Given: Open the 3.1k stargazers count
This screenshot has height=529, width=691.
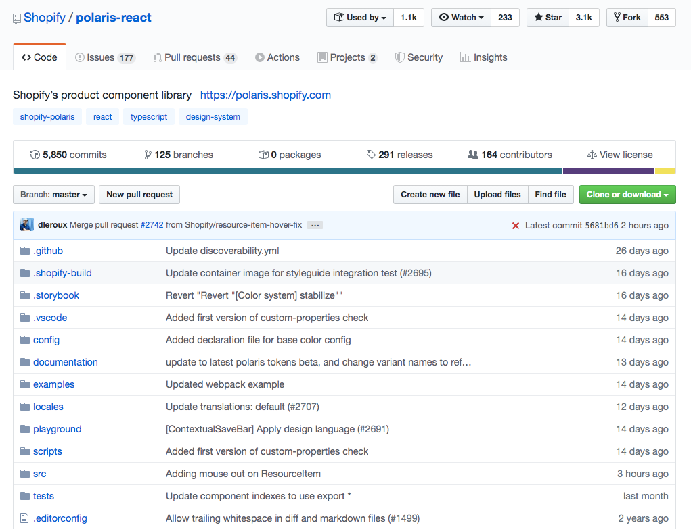Looking at the screenshot, I should (x=584, y=18).
